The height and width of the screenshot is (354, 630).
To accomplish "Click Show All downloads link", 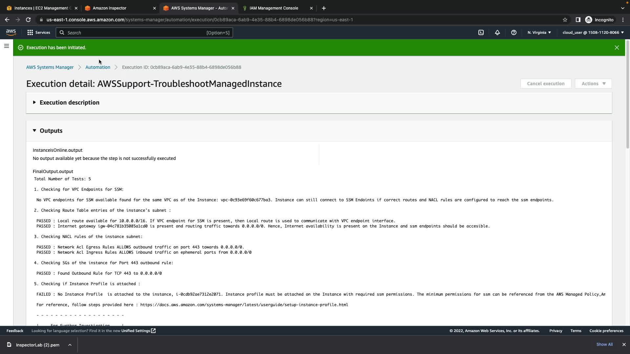I will coord(604,344).
